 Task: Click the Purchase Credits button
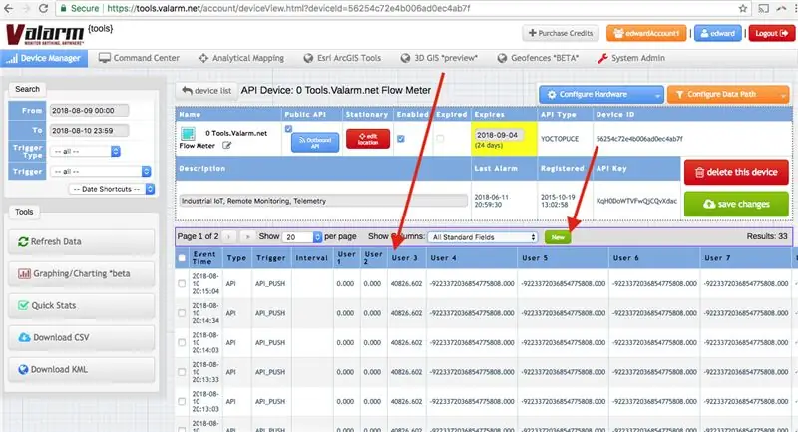[561, 33]
